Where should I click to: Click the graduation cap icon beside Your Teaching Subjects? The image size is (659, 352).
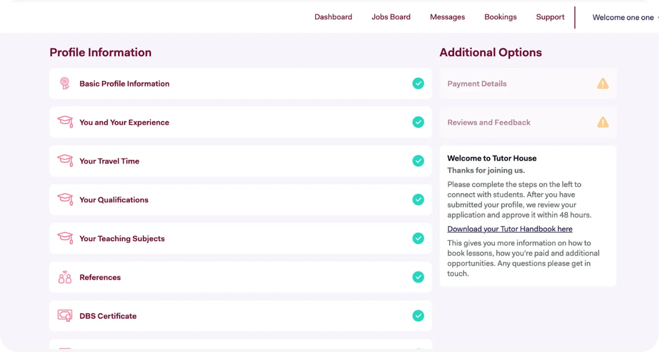pyautogui.click(x=65, y=238)
